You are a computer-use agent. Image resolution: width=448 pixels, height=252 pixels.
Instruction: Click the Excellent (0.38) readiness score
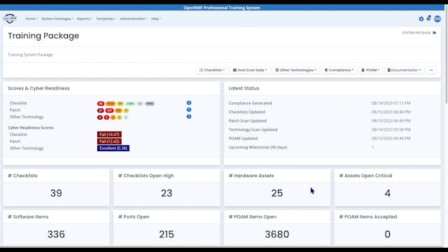click(x=113, y=148)
